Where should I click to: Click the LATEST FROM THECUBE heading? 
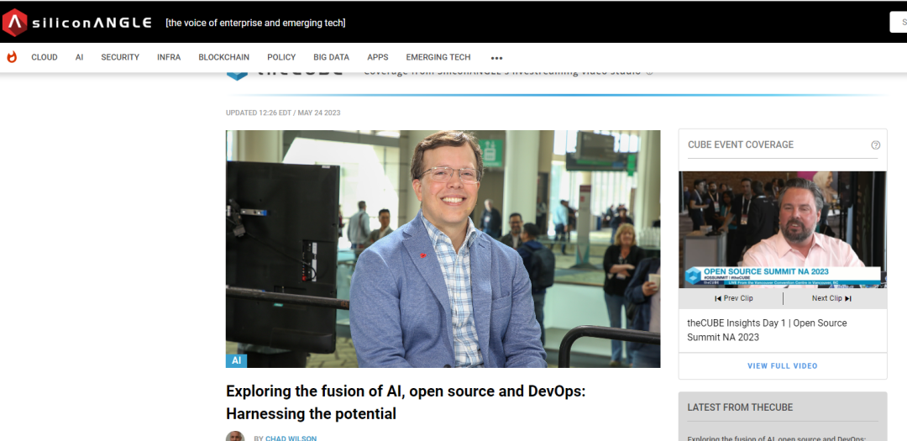740,407
